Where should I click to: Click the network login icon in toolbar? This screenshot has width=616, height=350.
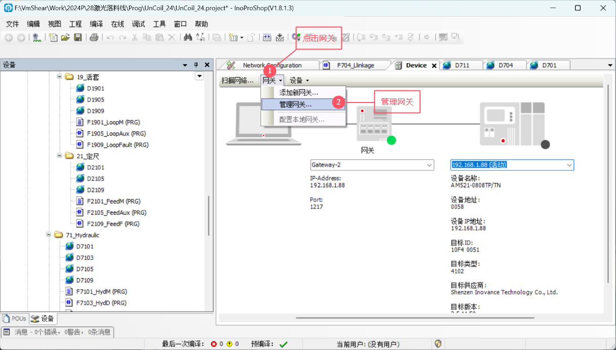click(x=36, y=37)
